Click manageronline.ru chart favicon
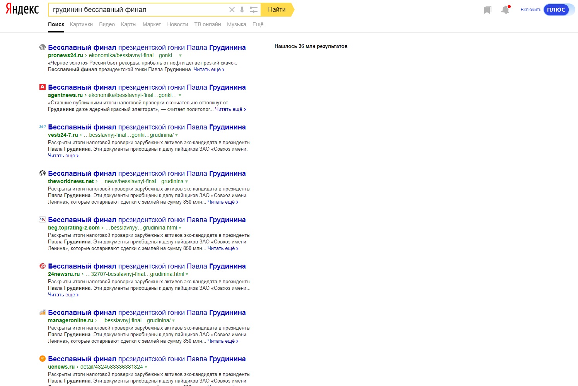This screenshot has height=386, width=578. (x=43, y=312)
